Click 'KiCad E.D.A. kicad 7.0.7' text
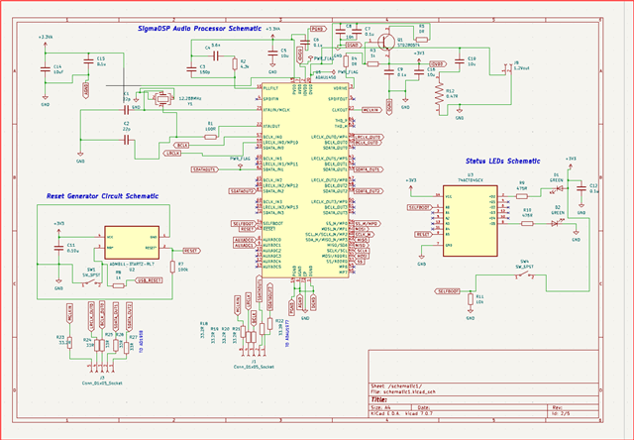The height and width of the screenshot is (440, 634). click(x=401, y=413)
